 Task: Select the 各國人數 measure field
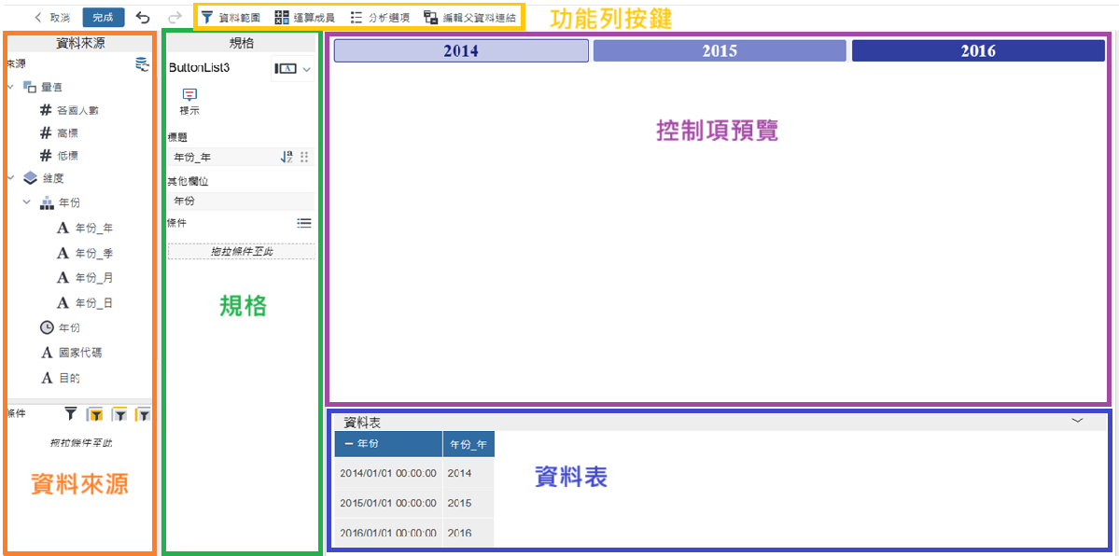coord(77,110)
